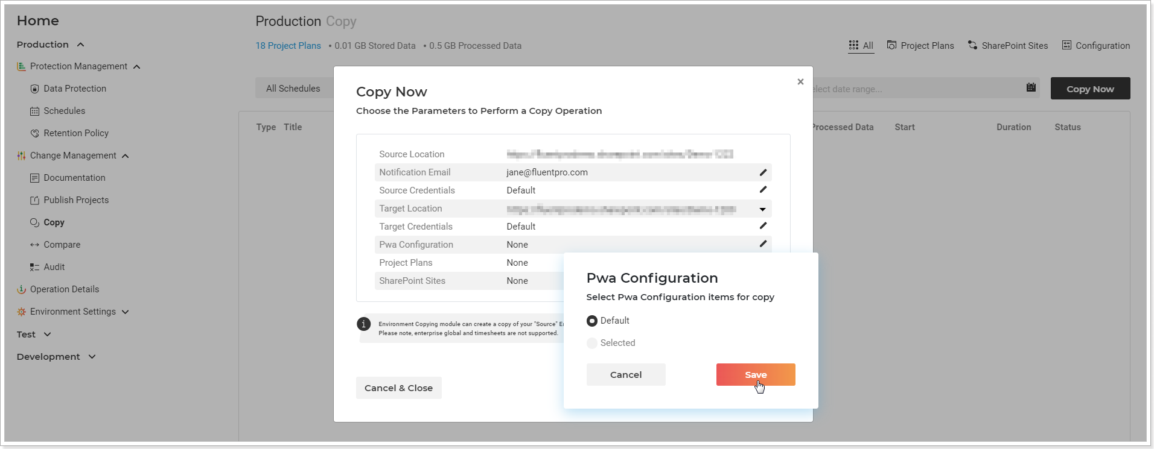This screenshot has height=449, width=1154.
Task: Click the Status column header
Action: tap(1068, 127)
